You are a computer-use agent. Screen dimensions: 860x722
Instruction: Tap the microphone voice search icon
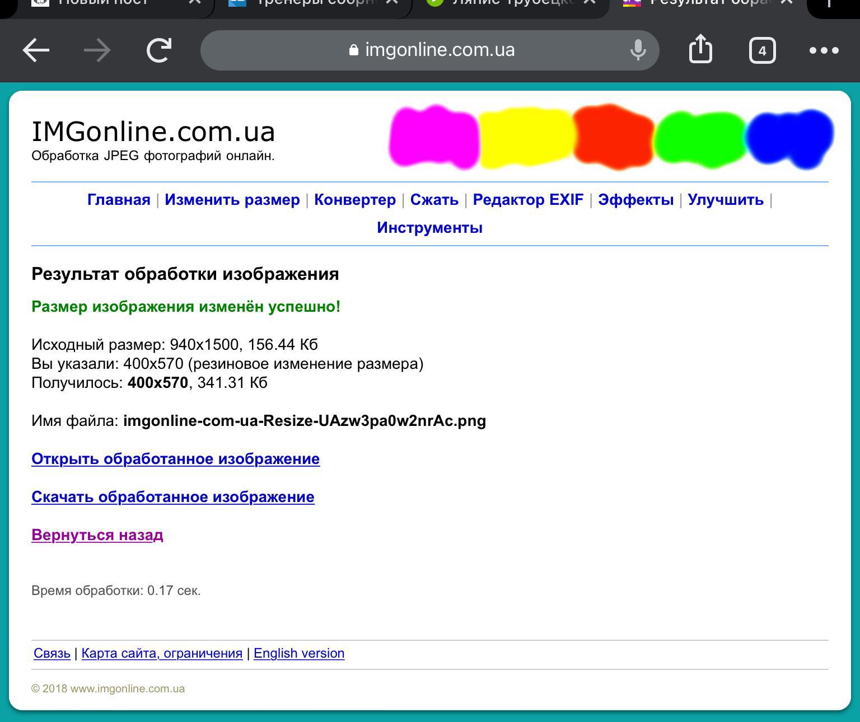tap(638, 50)
